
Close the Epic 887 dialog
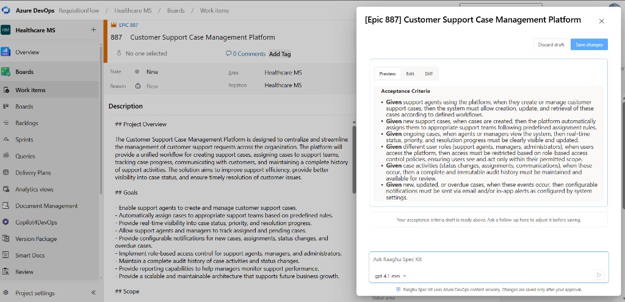click(601, 21)
